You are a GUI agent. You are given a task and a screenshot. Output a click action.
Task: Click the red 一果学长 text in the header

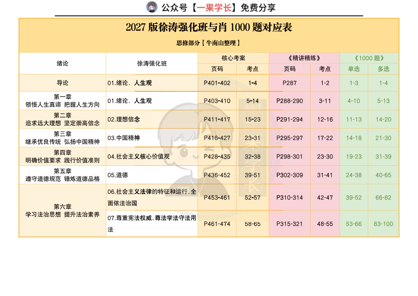pos(214,8)
